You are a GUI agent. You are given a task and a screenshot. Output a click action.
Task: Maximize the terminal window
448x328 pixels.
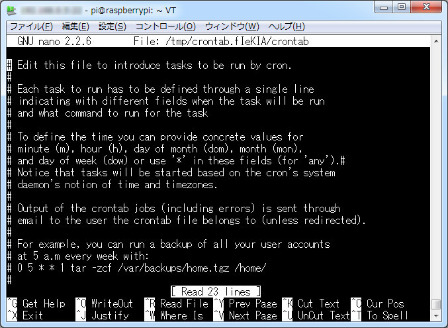coord(402,7)
